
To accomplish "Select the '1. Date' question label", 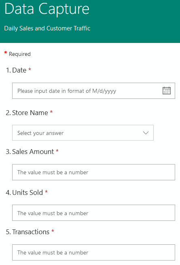I will 16,70.
